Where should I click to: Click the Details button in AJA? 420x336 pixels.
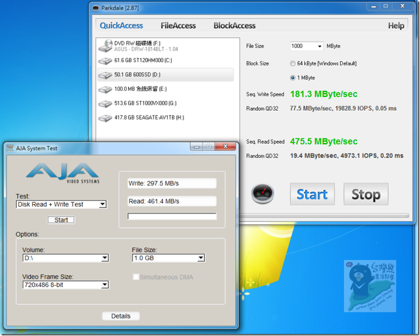(121, 316)
